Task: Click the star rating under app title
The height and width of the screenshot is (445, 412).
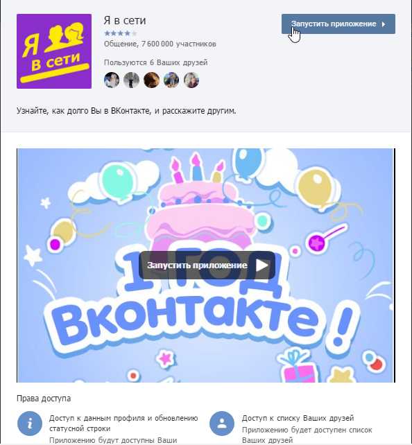Action: tap(121, 33)
